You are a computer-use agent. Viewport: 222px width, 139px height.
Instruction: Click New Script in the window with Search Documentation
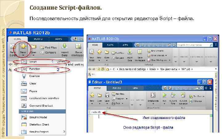(x=92, y=55)
